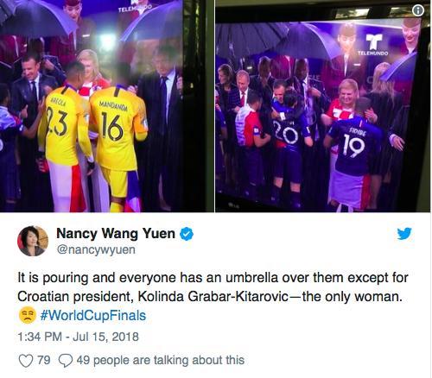Open the #WorldCupFinals hashtag link

coord(93,315)
